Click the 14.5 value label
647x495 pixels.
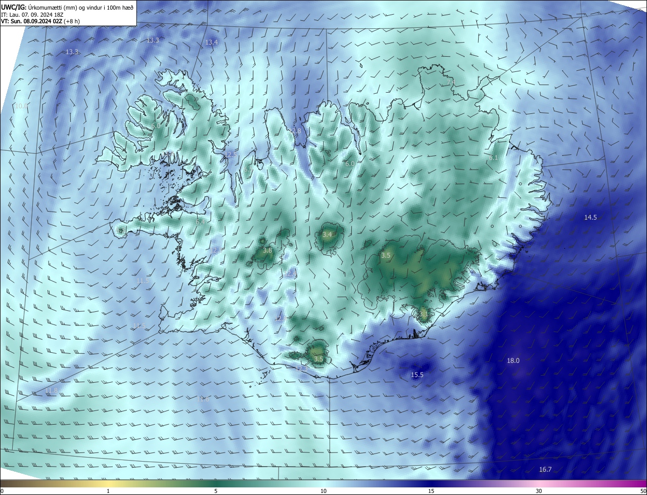point(590,217)
